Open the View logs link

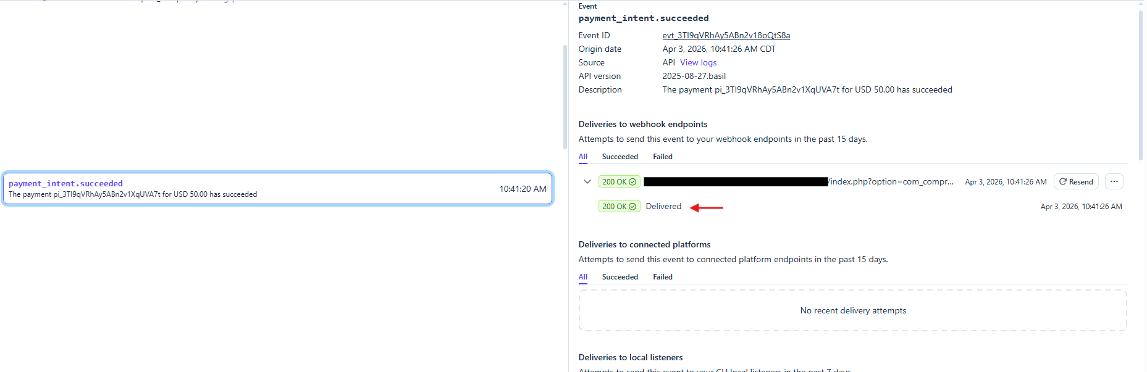698,62
